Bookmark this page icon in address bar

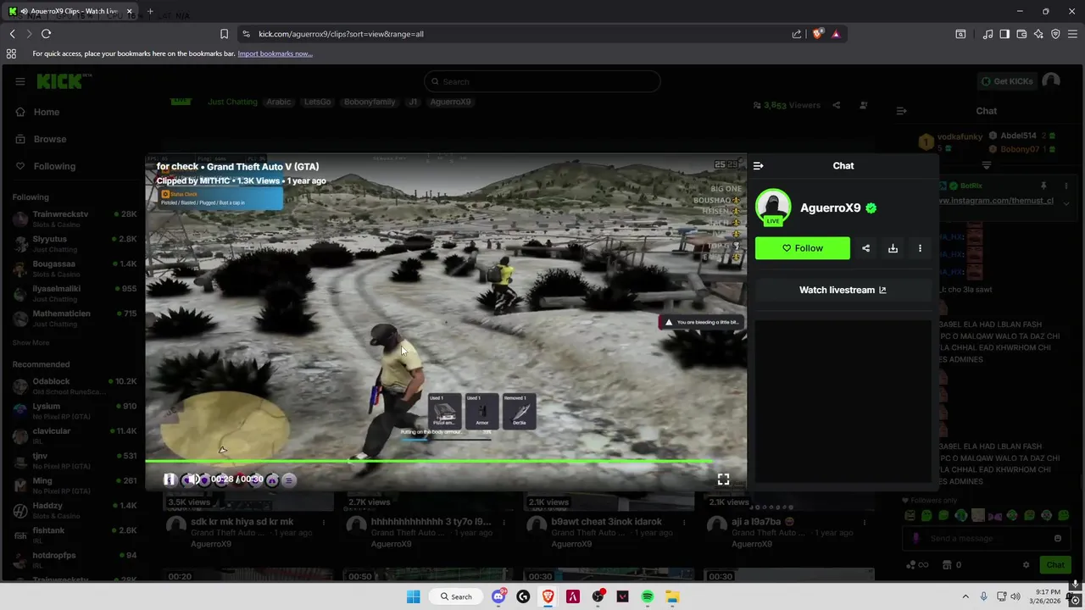[x=224, y=34]
